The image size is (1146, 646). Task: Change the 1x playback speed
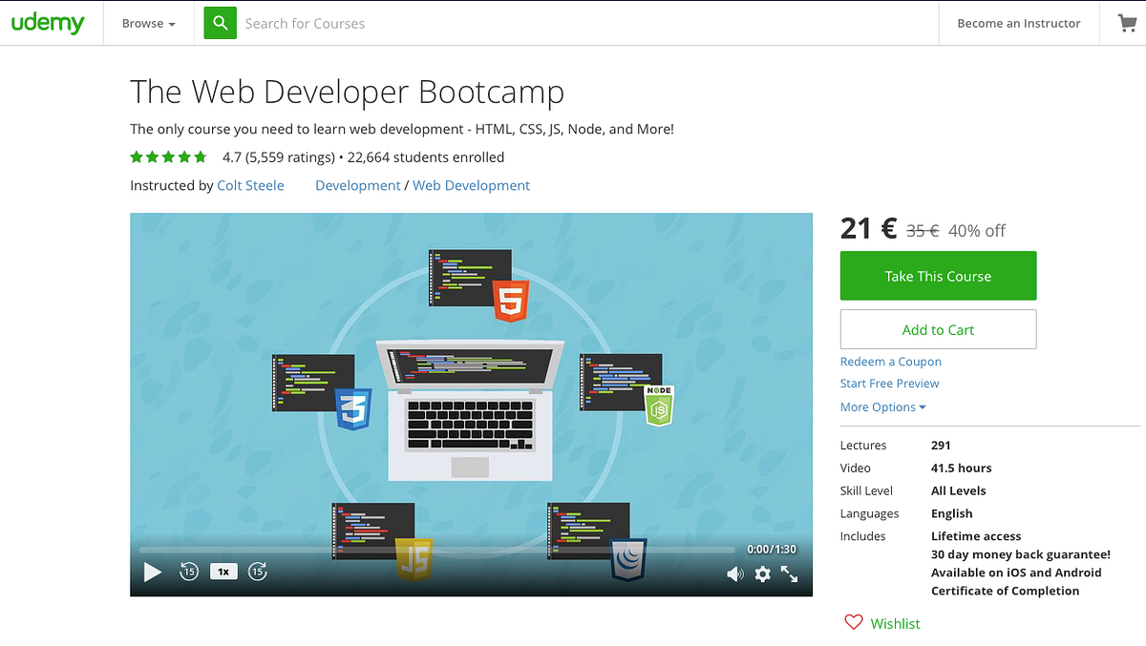click(223, 572)
